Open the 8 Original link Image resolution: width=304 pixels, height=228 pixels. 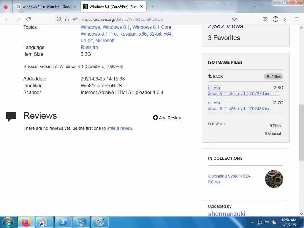click(x=273, y=134)
